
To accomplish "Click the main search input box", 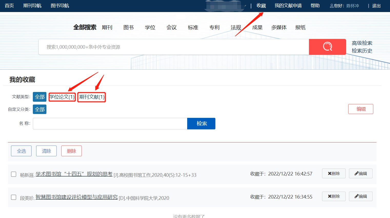I will click(x=174, y=47).
